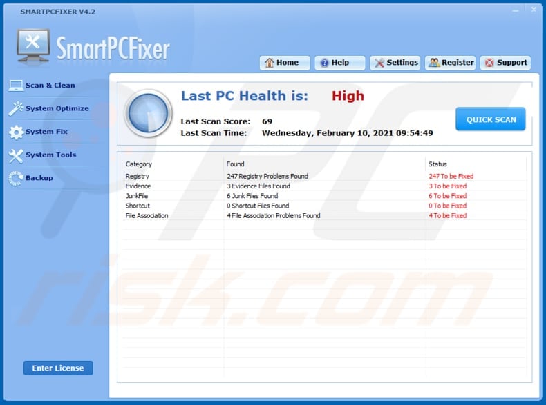
Task: Open the System Optimize section
Action: (x=57, y=108)
